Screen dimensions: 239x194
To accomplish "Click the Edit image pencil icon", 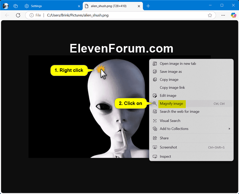I will (x=155, y=95).
